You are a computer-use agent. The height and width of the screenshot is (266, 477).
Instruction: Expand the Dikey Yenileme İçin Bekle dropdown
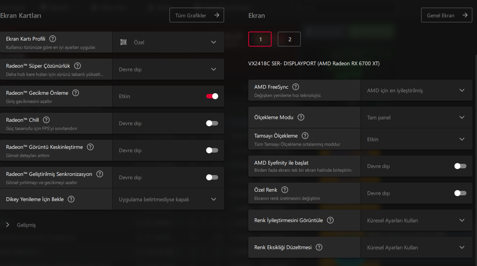pos(168,199)
